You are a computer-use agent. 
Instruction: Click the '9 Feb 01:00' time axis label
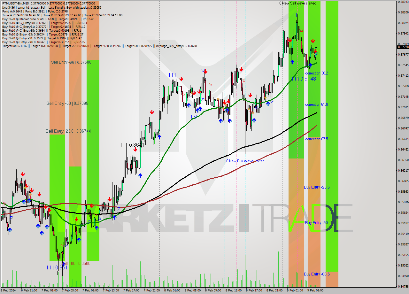(295, 290)
